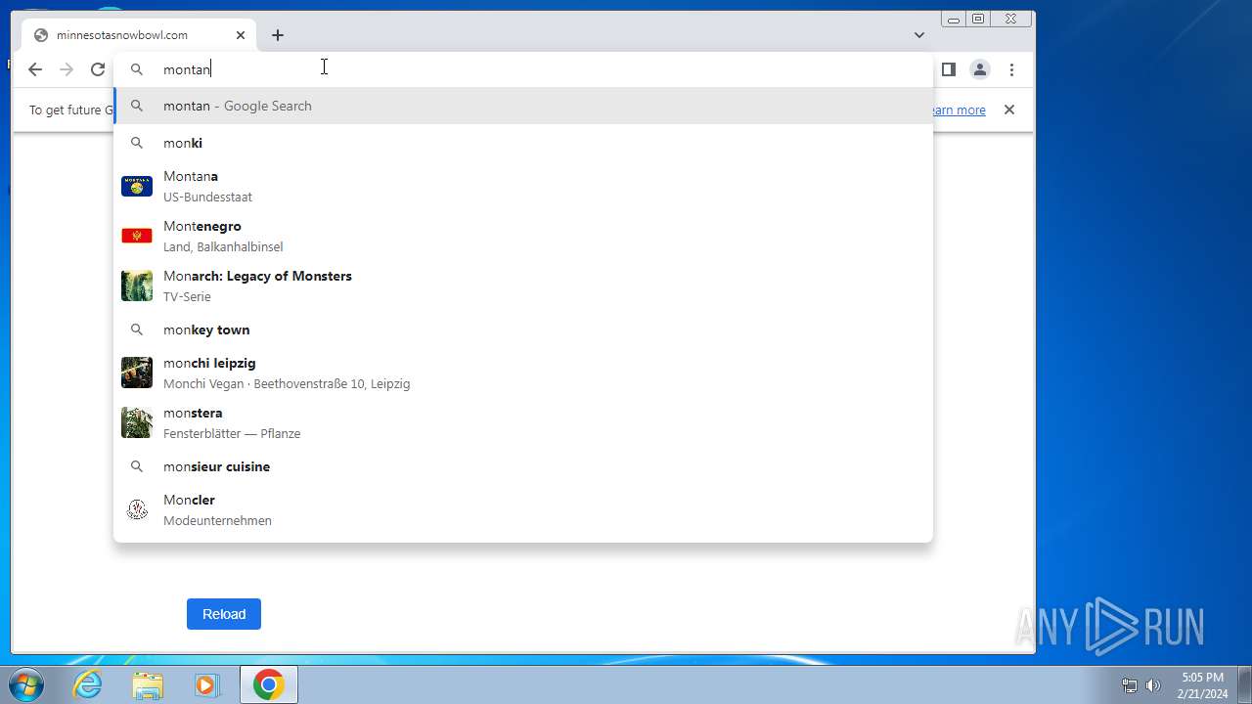Click the monchi leipzig photo thumbnail
The height and width of the screenshot is (704, 1252).
(137, 373)
